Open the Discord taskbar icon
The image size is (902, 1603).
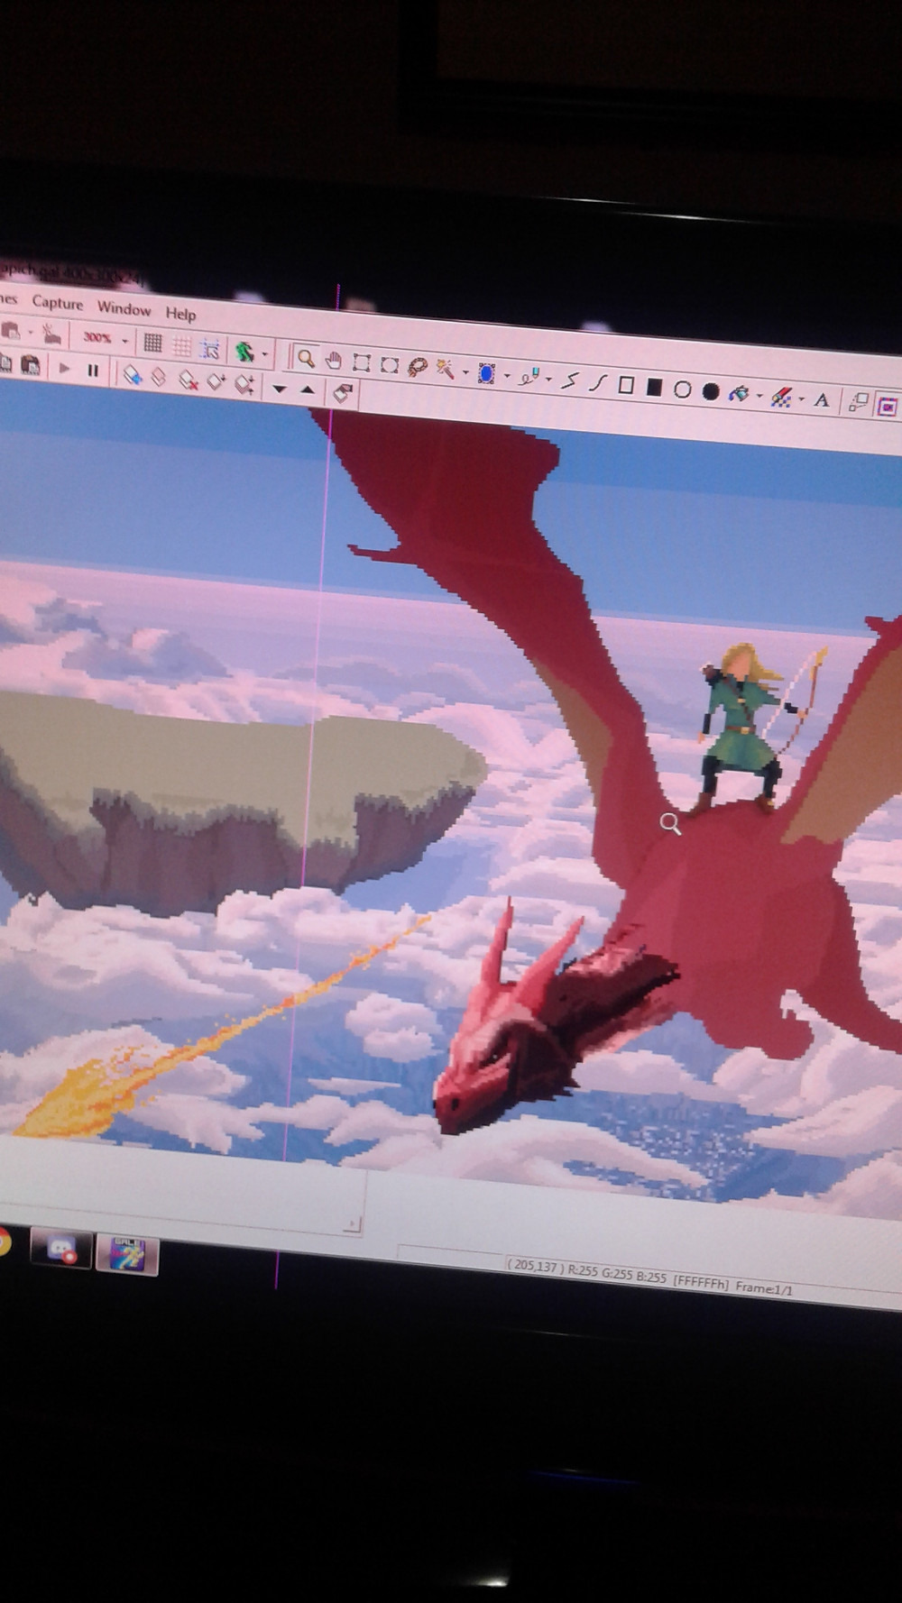coord(60,1249)
